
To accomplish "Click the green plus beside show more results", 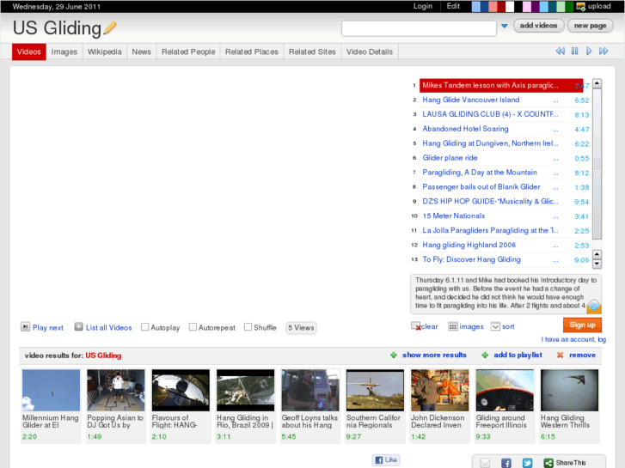I will click(x=394, y=355).
